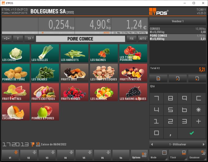Click the edit ticket pencil icon
208x162 pixels.
178,78
